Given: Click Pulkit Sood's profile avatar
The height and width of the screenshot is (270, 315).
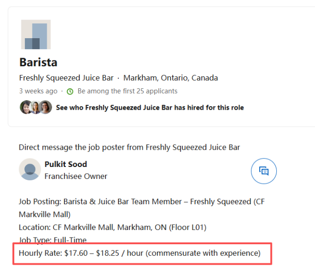Looking at the screenshot, I should click(x=30, y=169).
